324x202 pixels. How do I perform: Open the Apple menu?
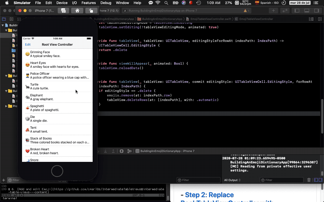7,3
